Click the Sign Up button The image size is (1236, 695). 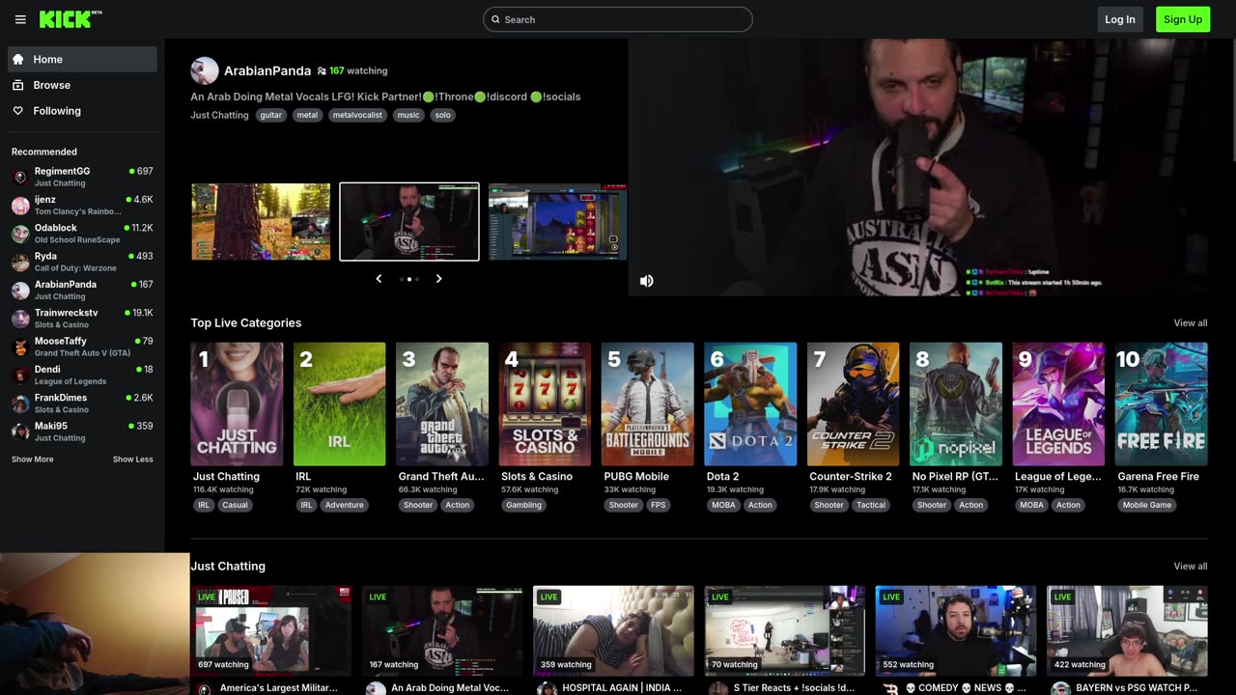coord(1183,19)
